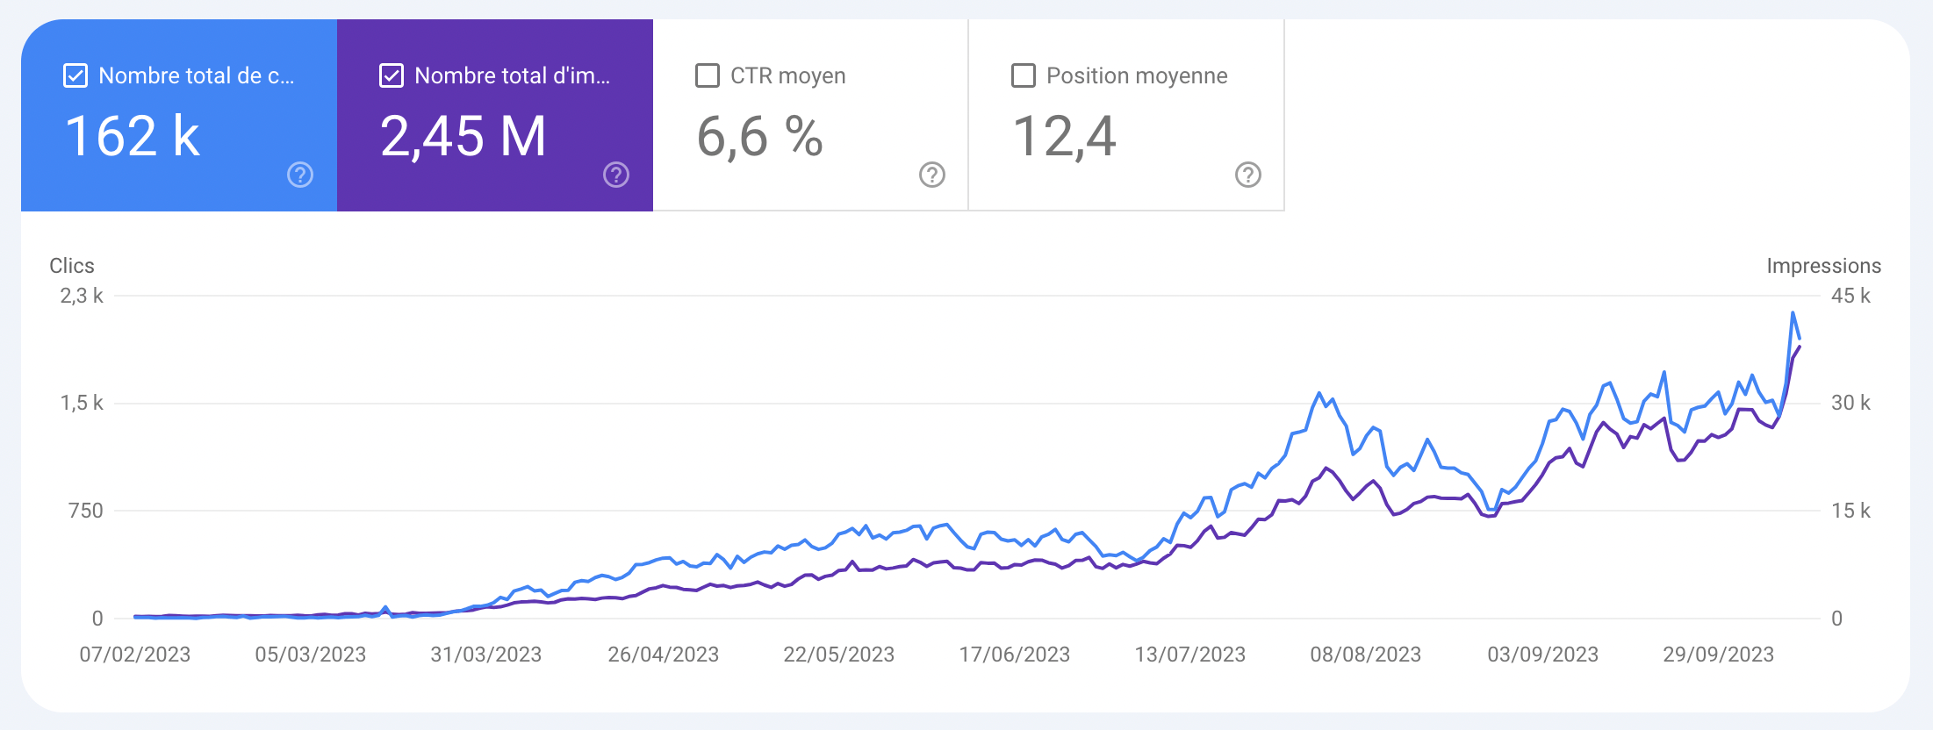Select the 6,6 % CTR value
Viewport: 1933px width, 730px height.
(759, 137)
